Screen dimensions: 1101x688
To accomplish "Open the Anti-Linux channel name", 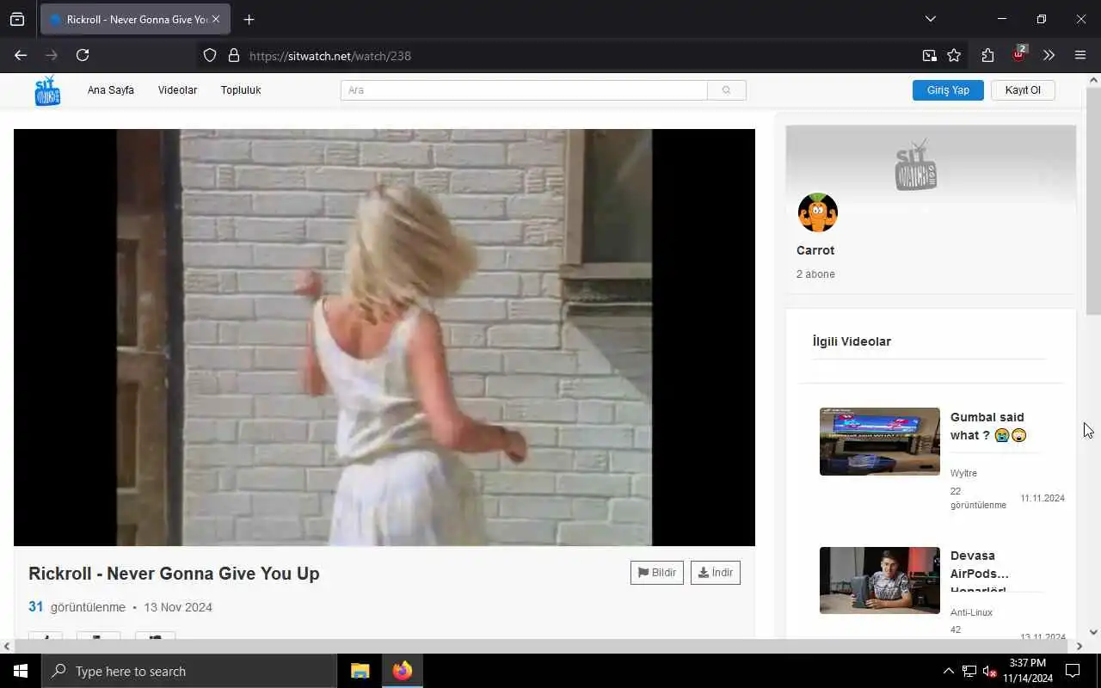I will click(971, 612).
